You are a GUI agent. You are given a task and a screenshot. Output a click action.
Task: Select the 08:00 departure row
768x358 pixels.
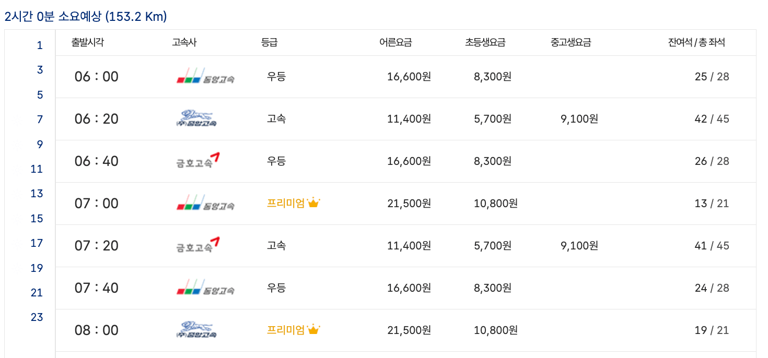[384, 330]
